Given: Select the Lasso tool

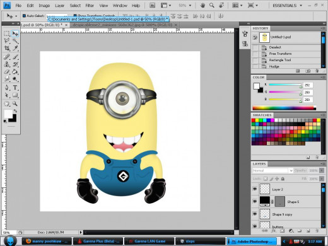Looking at the screenshot, I should coord(7,41).
